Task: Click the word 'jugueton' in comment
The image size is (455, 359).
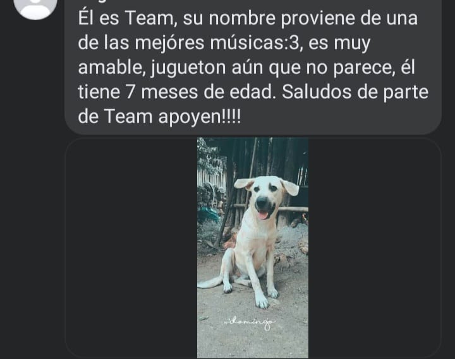Action: 188,68
